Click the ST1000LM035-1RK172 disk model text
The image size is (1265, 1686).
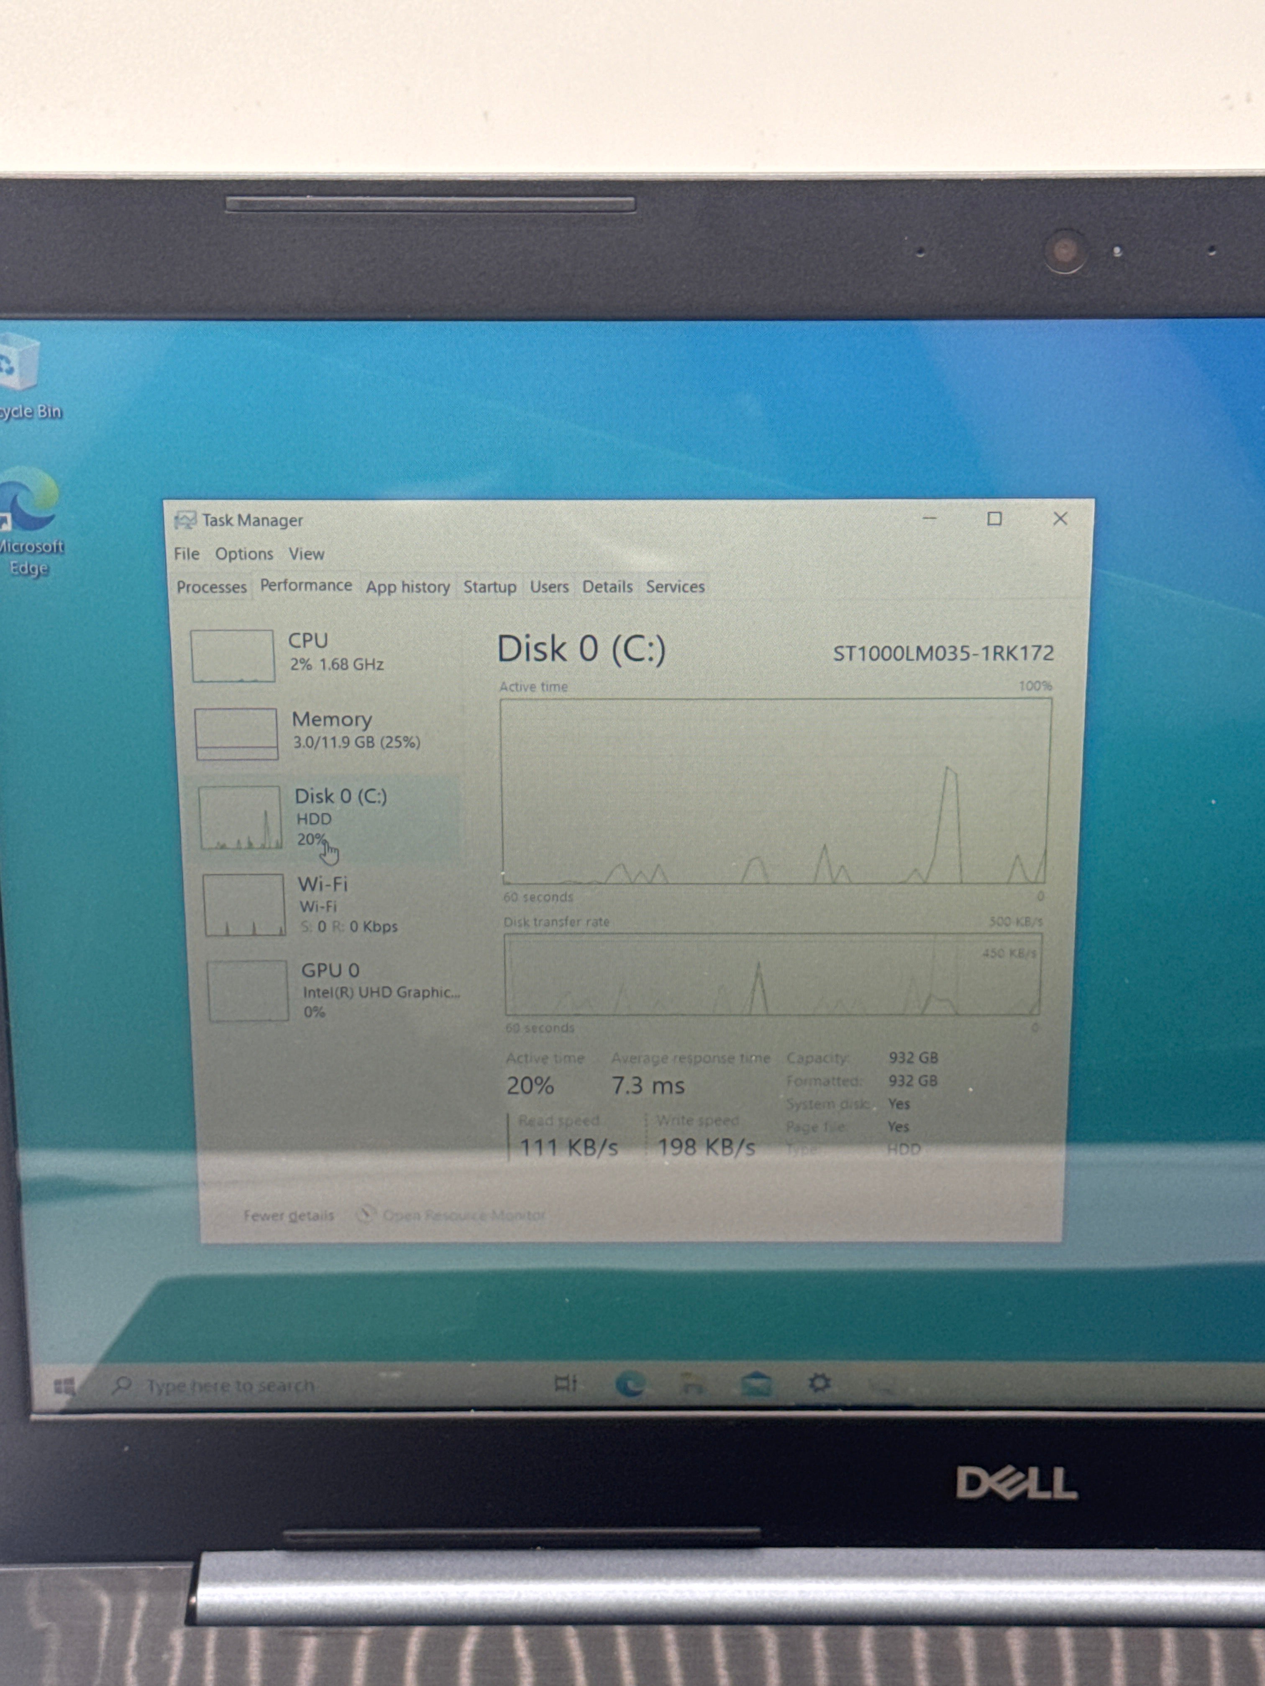point(943,653)
